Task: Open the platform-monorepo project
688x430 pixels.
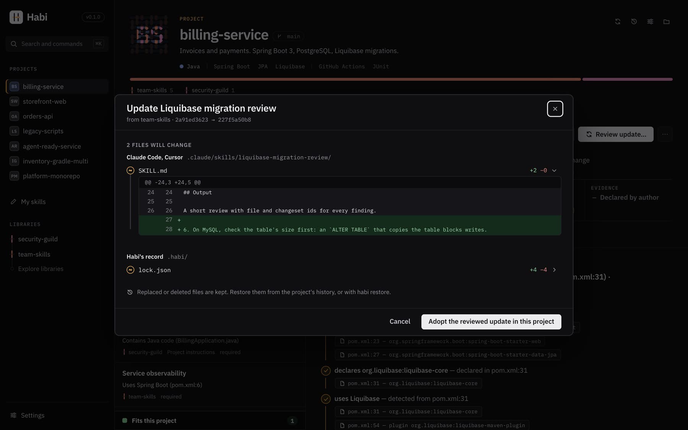Action: tap(57, 176)
